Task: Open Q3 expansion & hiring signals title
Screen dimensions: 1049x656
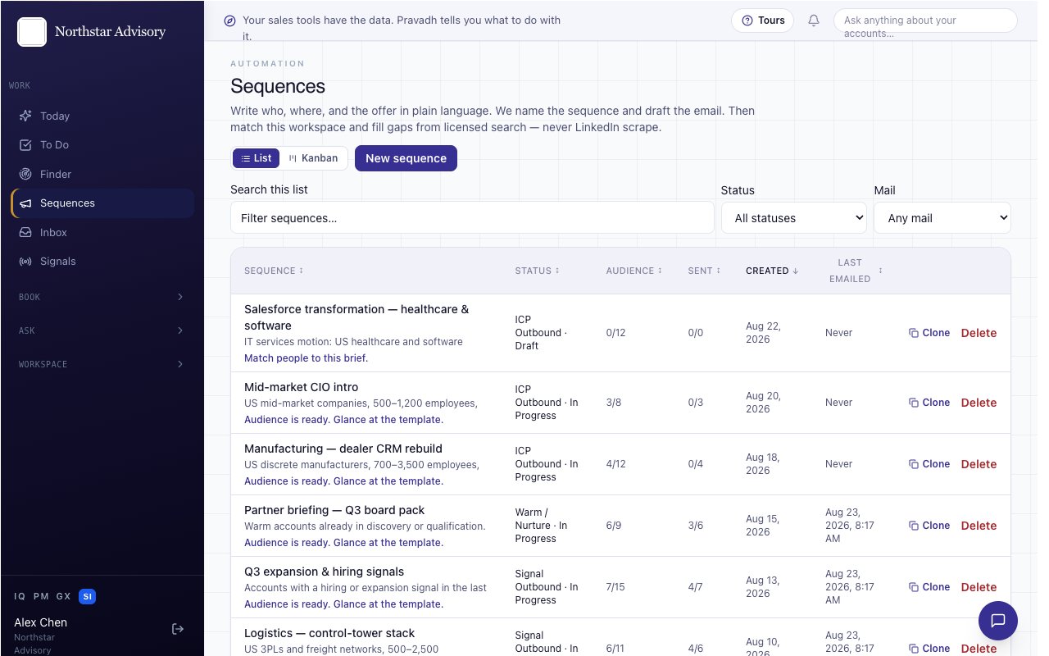Action: coord(324,572)
